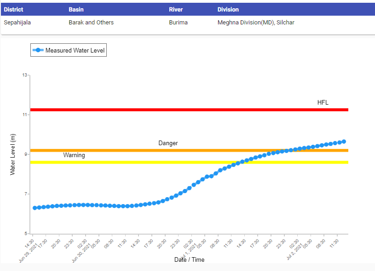This screenshot has height=271, width=375.
Task: Click the HFL label
Action: 323,103
